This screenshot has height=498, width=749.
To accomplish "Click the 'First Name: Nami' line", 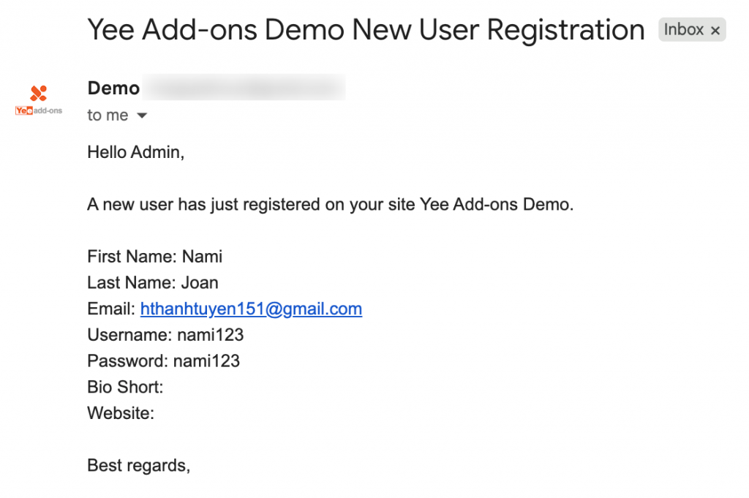I will (x=155, y=257).
